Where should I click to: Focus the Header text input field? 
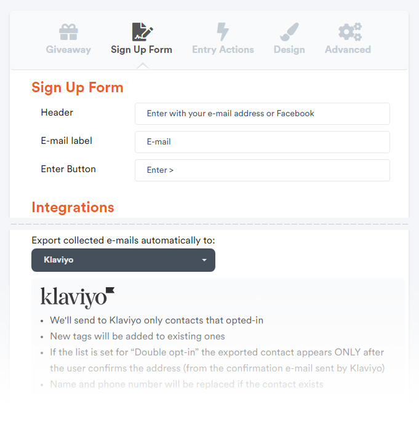(x=262, y=114)
